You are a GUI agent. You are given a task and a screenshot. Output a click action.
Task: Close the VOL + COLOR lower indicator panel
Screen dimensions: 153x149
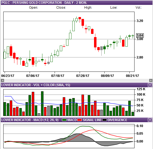(150, 85)
